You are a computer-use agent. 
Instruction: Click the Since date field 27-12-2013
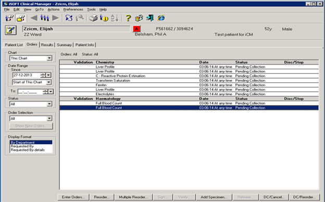(x=27, y=75)
